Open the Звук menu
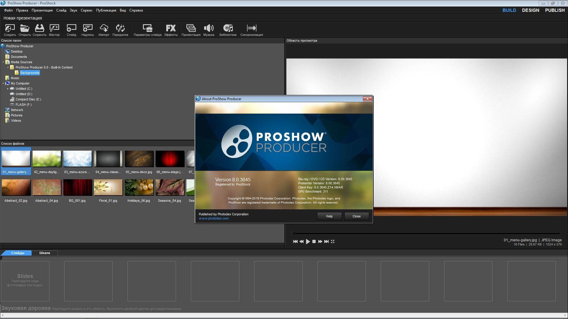The width and height of the screenshot is (568, 319). pos(73,10)
